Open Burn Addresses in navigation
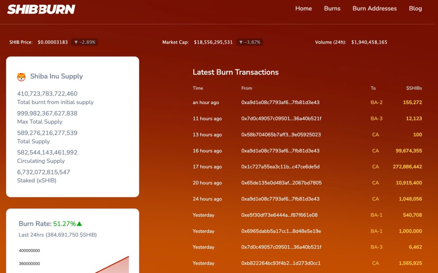Screen dimensions: 438x273 (x=374, y=9)
